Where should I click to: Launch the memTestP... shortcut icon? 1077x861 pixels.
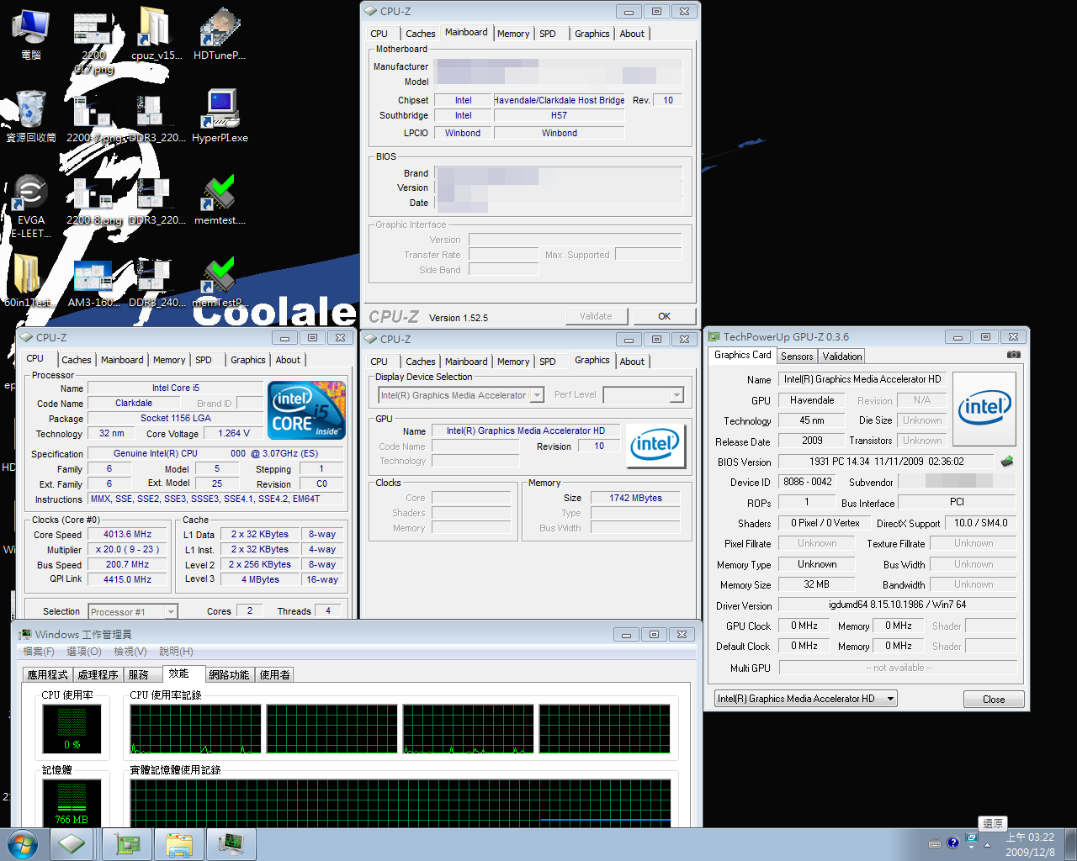click(220, 281)
